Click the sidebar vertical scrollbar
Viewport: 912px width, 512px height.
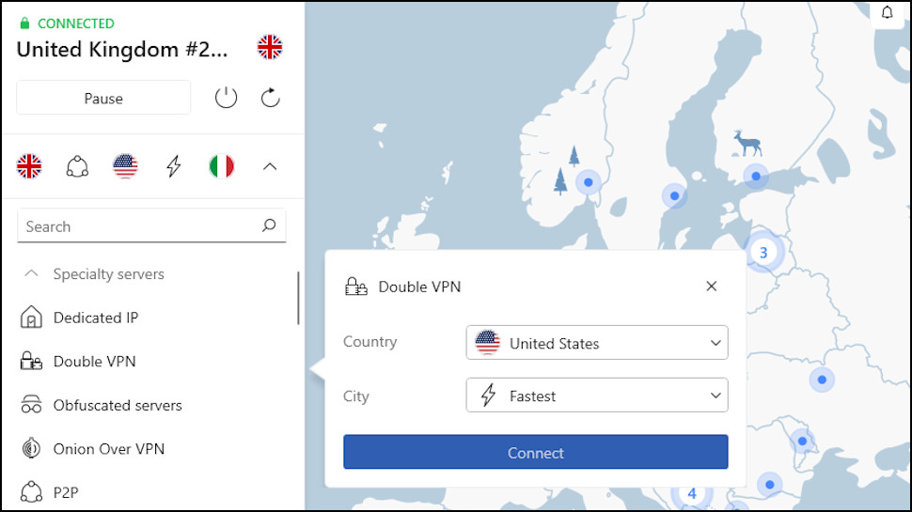(x=298, y=298)
